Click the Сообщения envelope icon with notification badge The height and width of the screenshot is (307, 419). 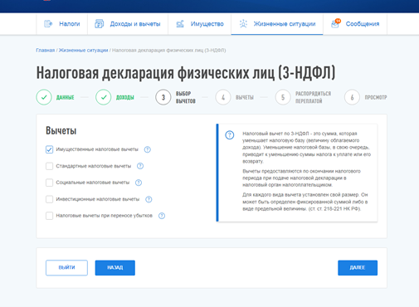[335, 23]
